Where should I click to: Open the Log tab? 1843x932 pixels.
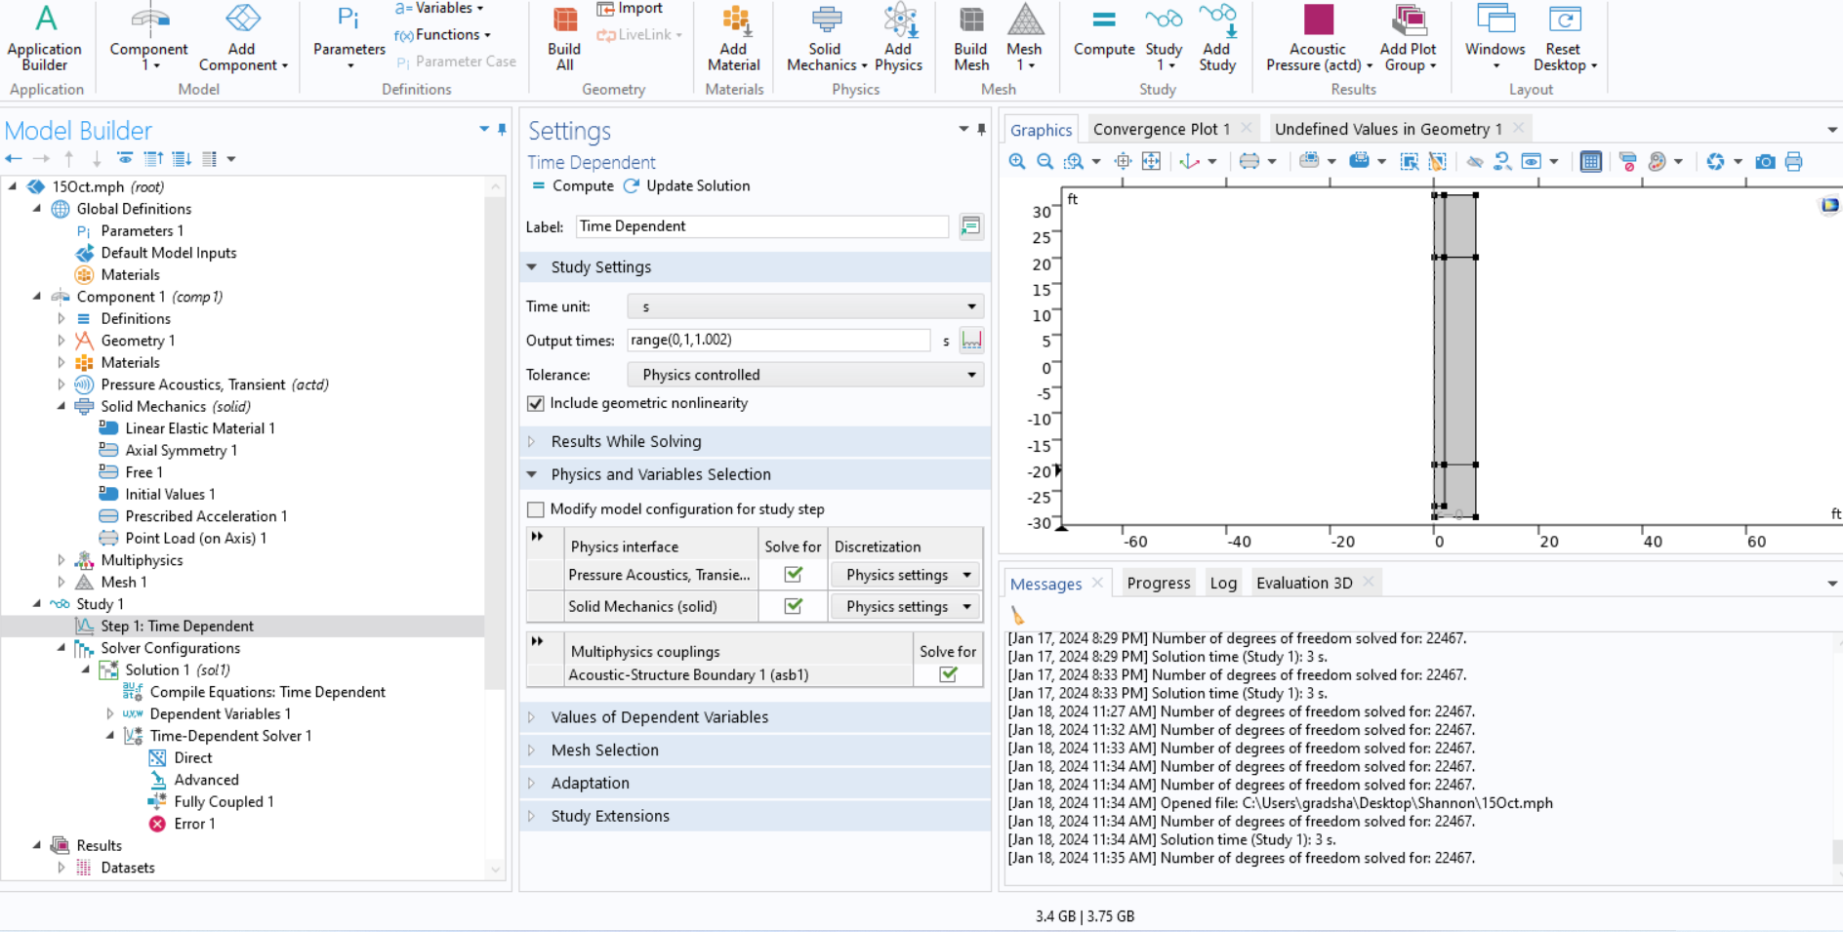click(x=1223, y=583)
